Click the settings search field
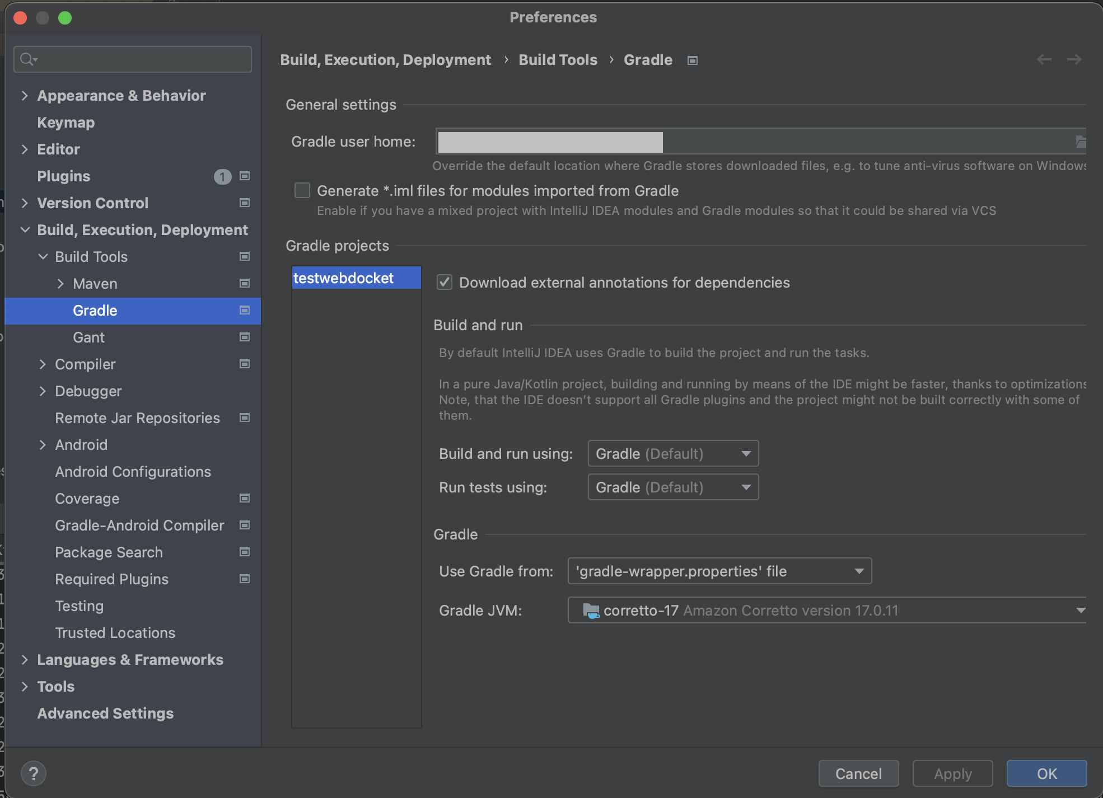The width and height of the screenshot is (1103, 798). click(x=140, y=59)
